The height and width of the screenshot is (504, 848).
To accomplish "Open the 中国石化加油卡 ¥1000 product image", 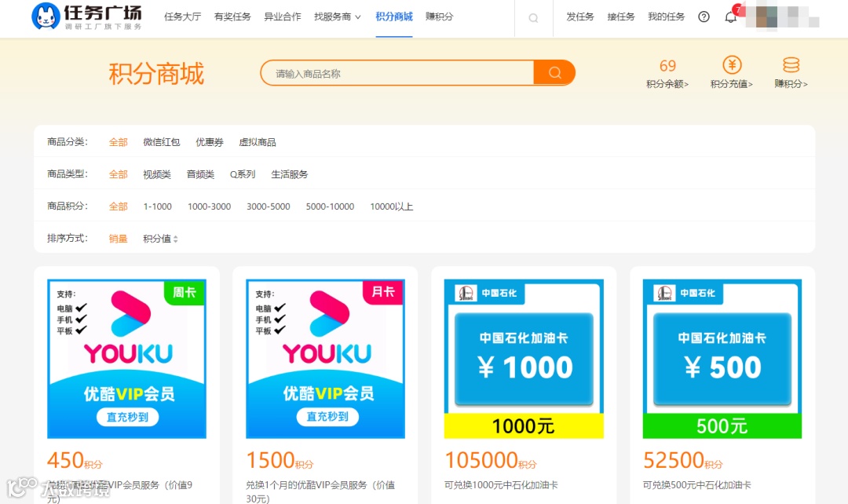I will pos(524,359).
